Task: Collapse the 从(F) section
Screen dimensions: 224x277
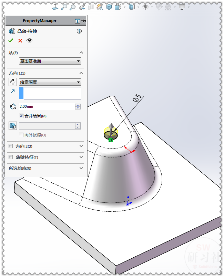Action: pos(81,52)
